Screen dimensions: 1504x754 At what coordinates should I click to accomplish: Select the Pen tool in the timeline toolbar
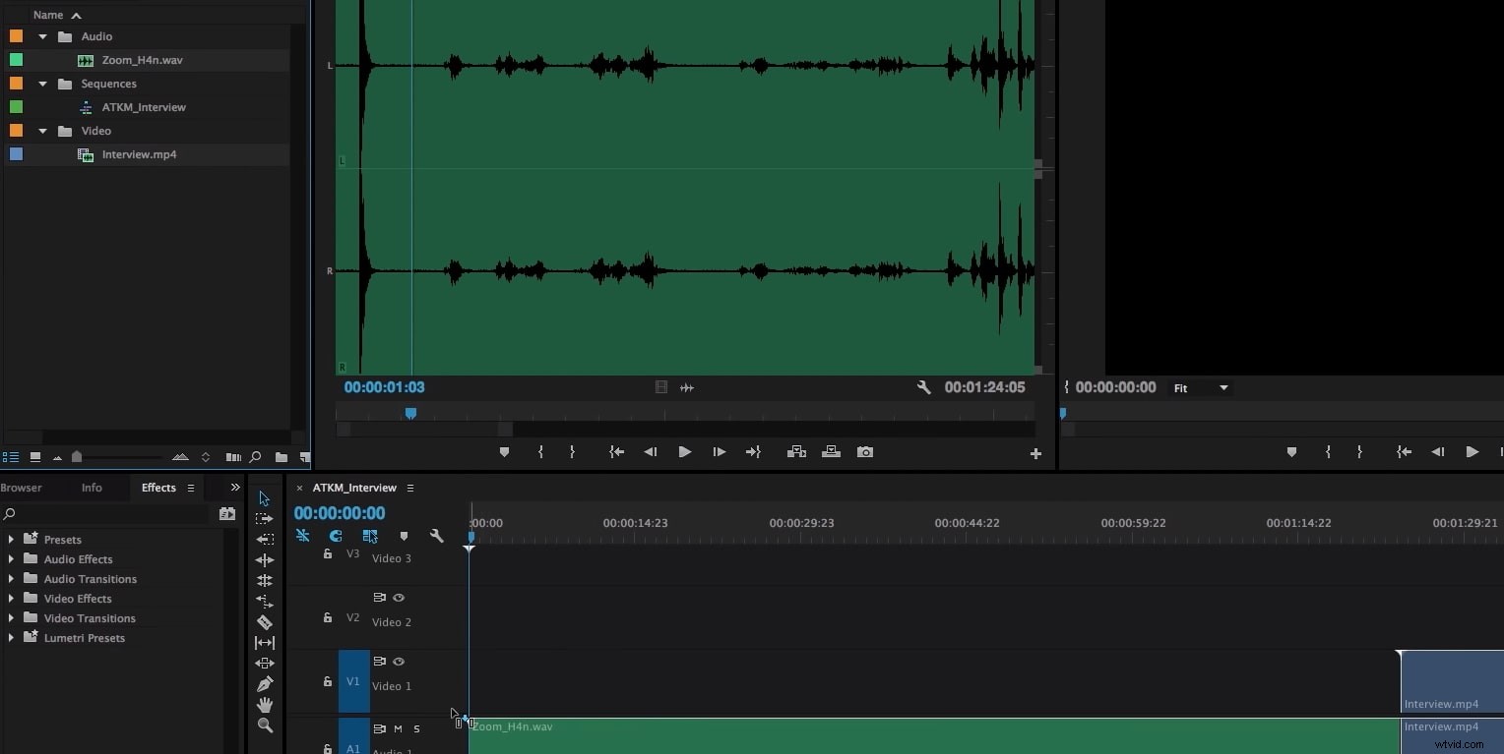tap(264, 683)
